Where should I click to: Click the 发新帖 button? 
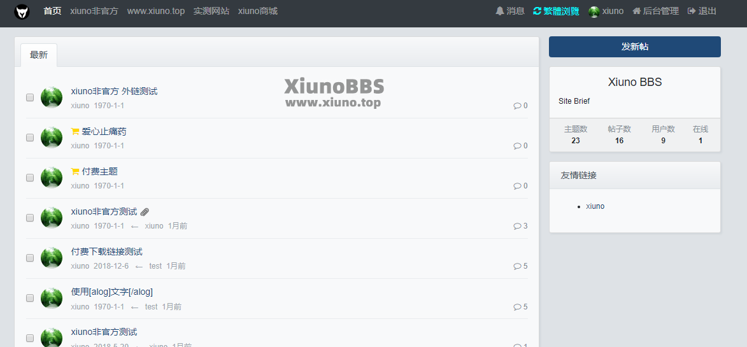click(634, 46)
